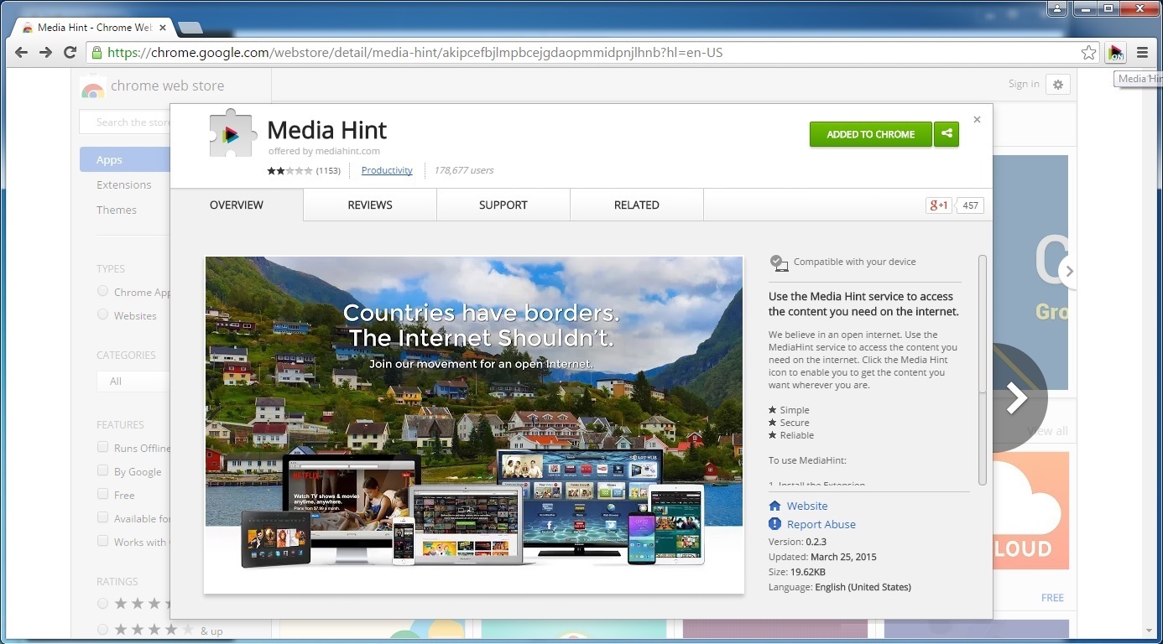Screen dimensions: 1163x644
Task: Click the ADDED TO CHROME button
Action: click(871, 134)
